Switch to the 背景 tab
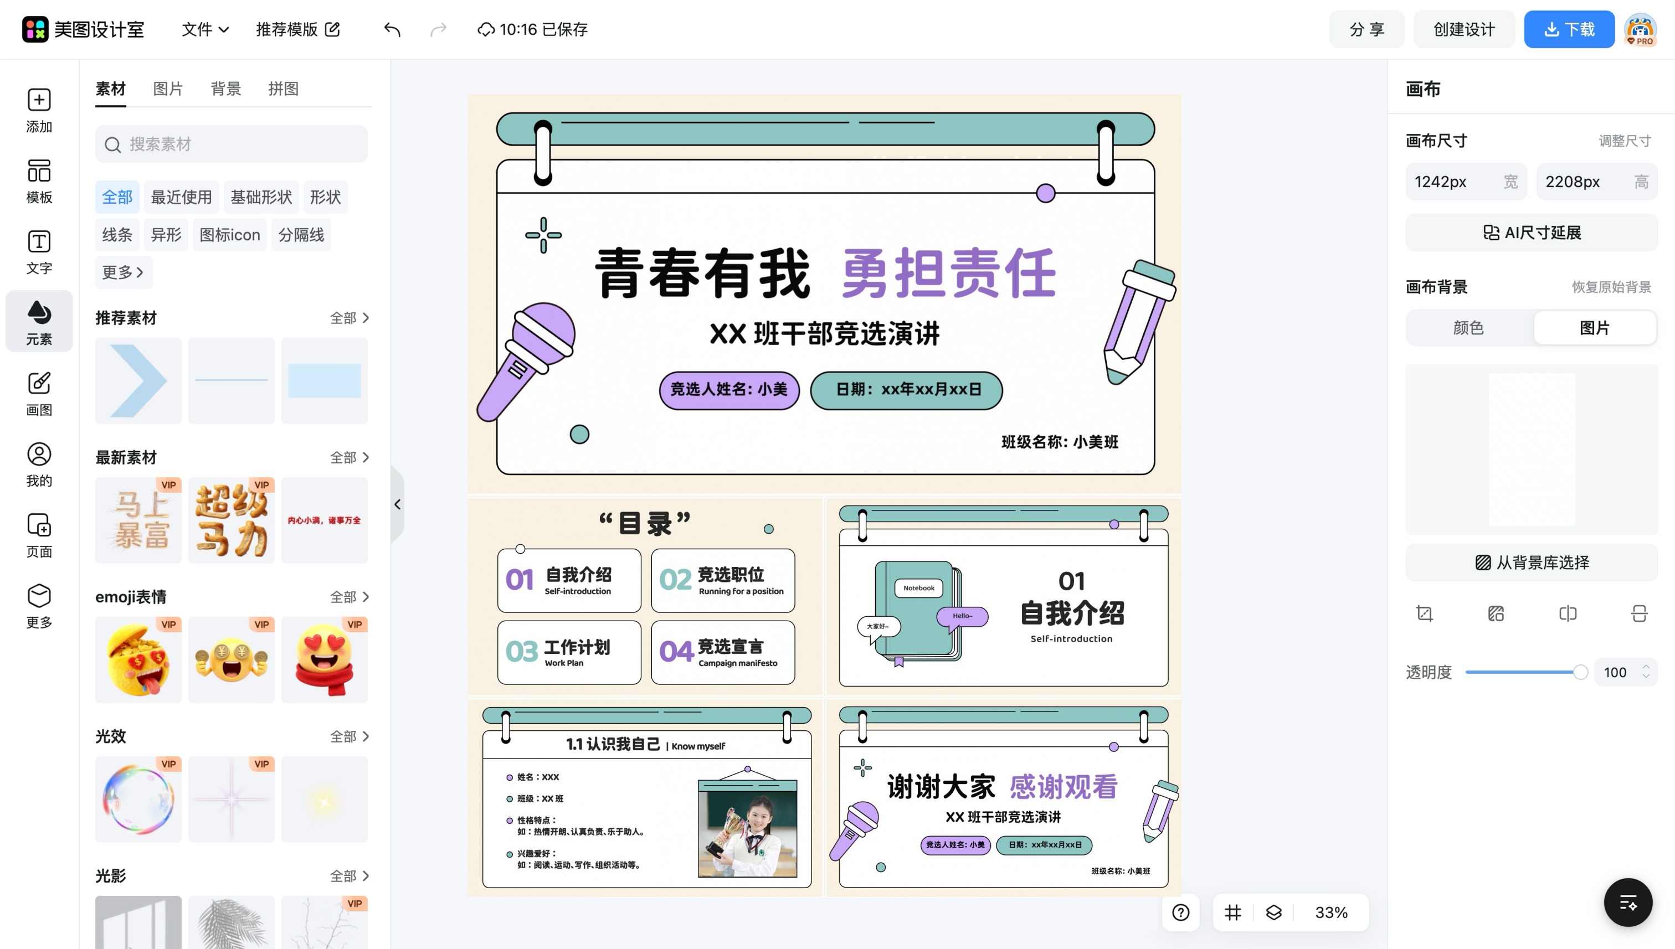 tap(225, 89)
